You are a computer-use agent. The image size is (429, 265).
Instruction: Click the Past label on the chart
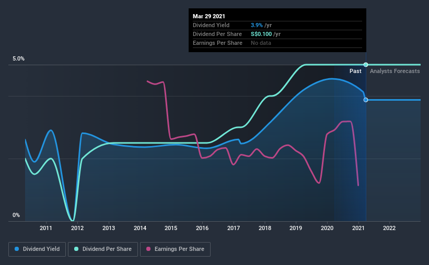(x=355, y=71)
